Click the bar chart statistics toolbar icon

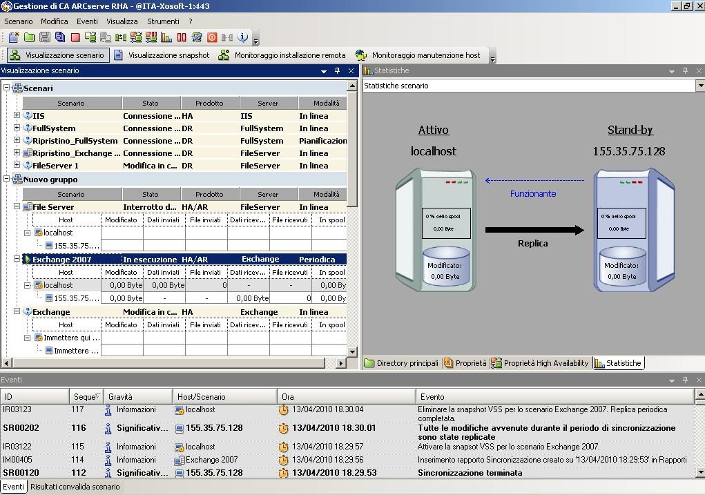[x=166, y=37]
